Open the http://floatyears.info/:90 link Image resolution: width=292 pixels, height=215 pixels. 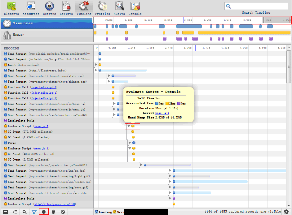55,204
